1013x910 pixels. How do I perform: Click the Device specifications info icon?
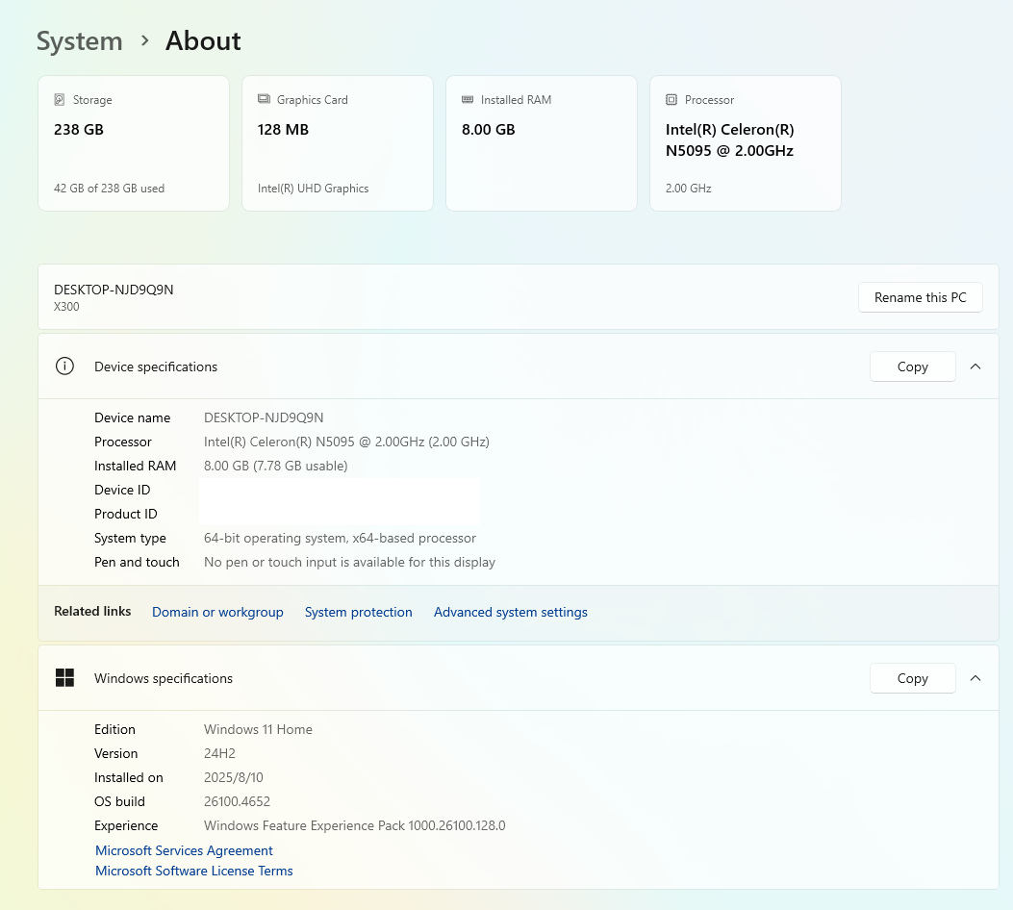pyautogui.click(x=64, y=367)
